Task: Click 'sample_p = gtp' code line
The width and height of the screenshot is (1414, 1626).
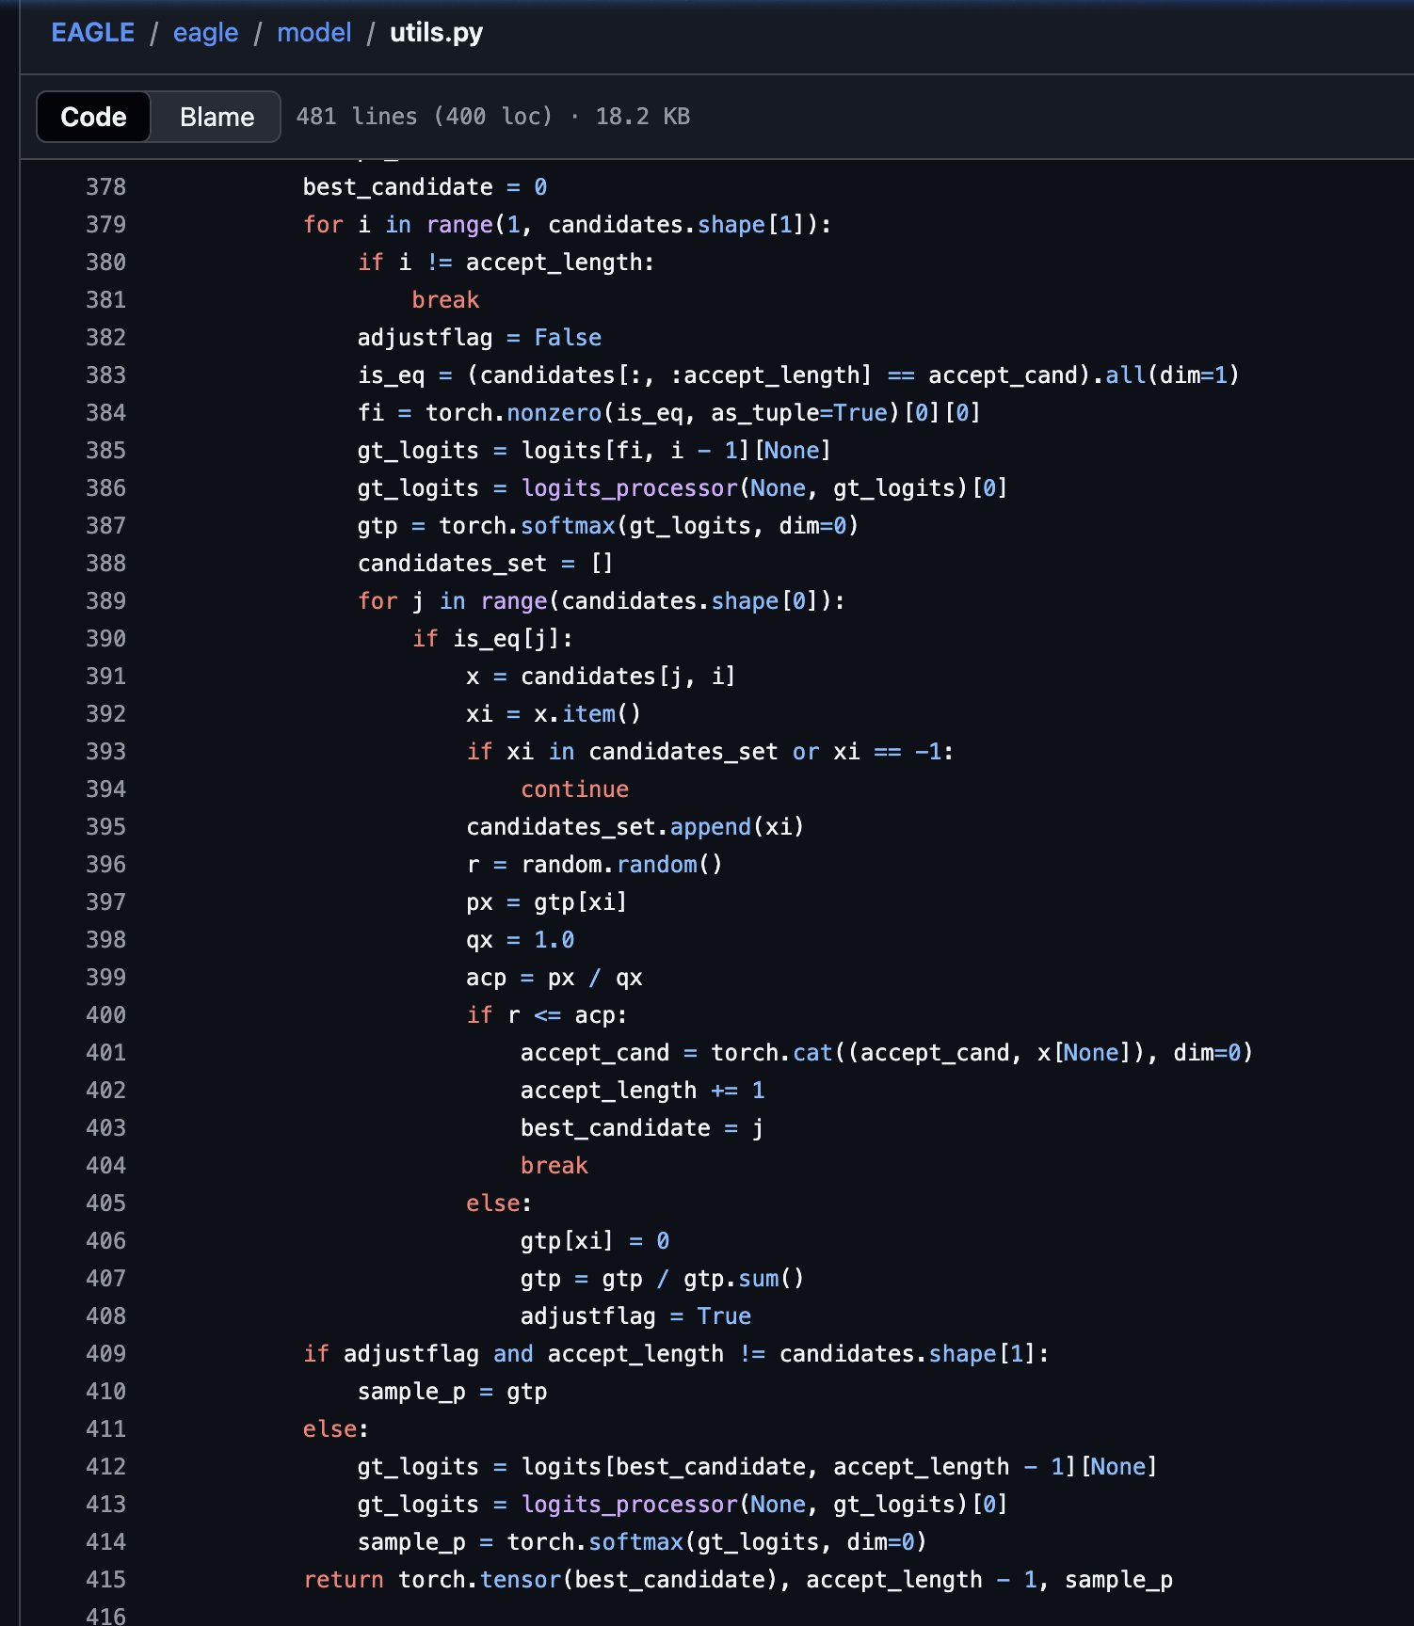Action: (452, 1392)
